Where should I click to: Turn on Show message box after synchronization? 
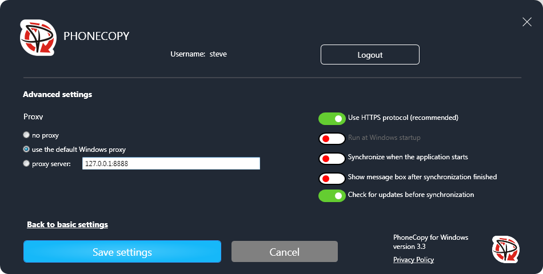point(332,178)
